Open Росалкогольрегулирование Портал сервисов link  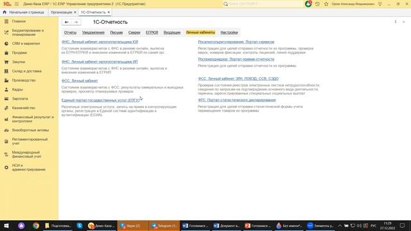pyautogui.click(x=236, y=42)
